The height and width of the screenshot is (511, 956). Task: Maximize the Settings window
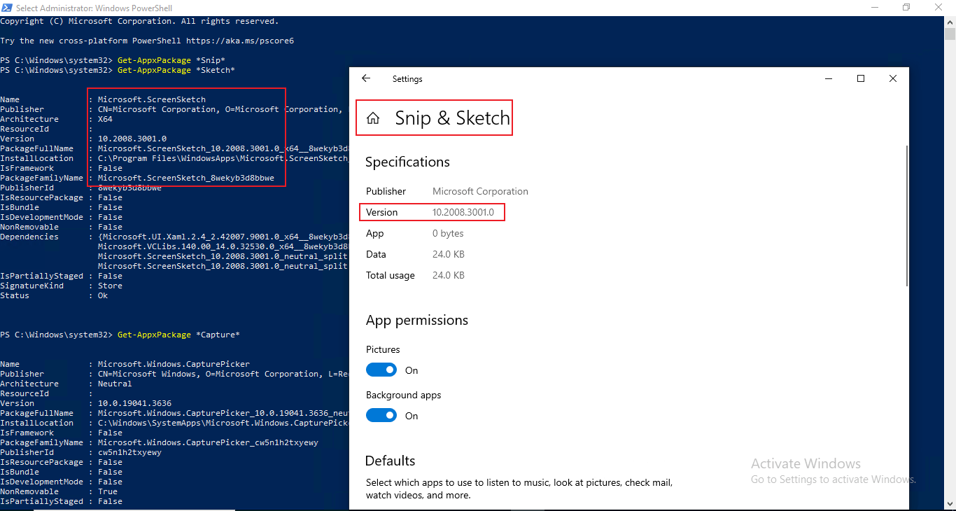click(x=861, y=79)
